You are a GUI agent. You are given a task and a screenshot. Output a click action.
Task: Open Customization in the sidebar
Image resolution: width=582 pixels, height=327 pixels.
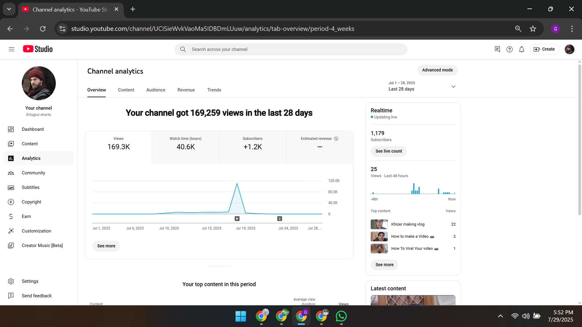click(39, 231)
